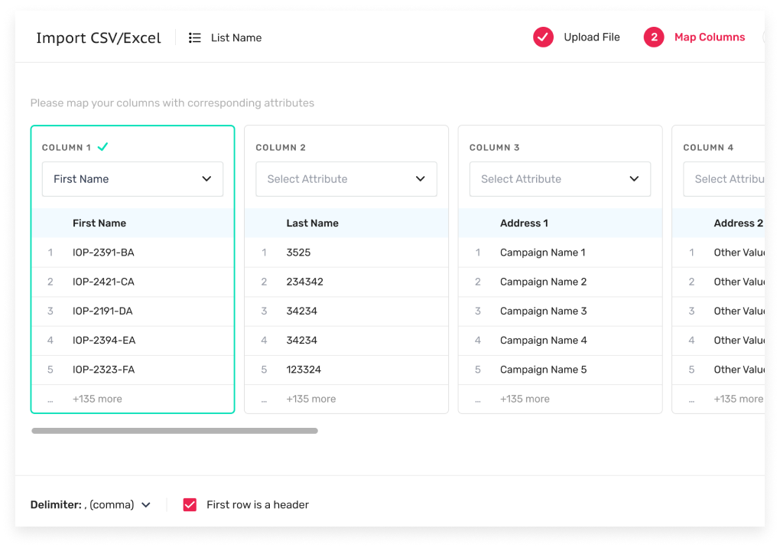
Task: Uncheck the First row is a header checkbox
Action: (190, 504)
